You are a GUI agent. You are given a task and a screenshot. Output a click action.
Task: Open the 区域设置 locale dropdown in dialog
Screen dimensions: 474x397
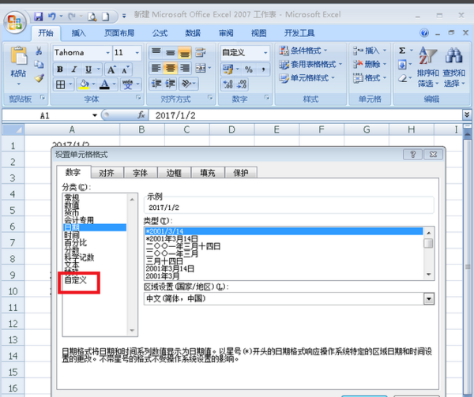pyautogui.click(x=429, y=299)
